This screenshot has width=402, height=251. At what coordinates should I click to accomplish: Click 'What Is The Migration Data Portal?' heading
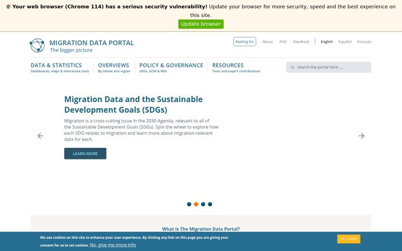click(201, 229)
